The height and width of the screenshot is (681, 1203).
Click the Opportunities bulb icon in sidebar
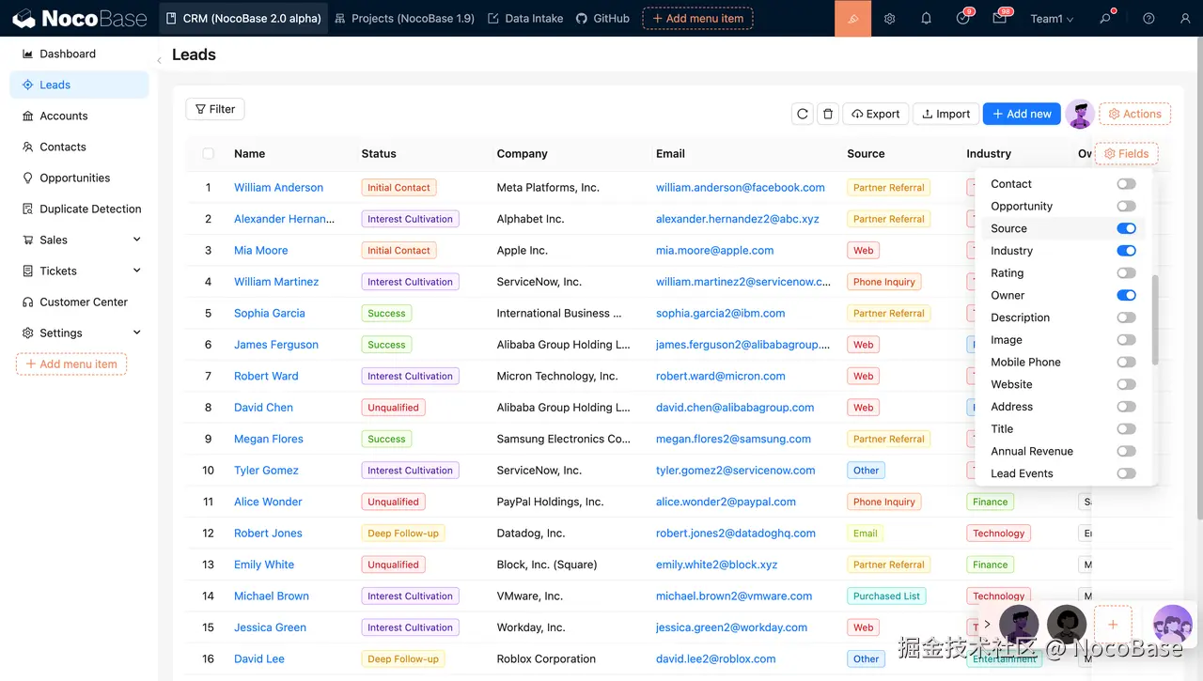28,178
